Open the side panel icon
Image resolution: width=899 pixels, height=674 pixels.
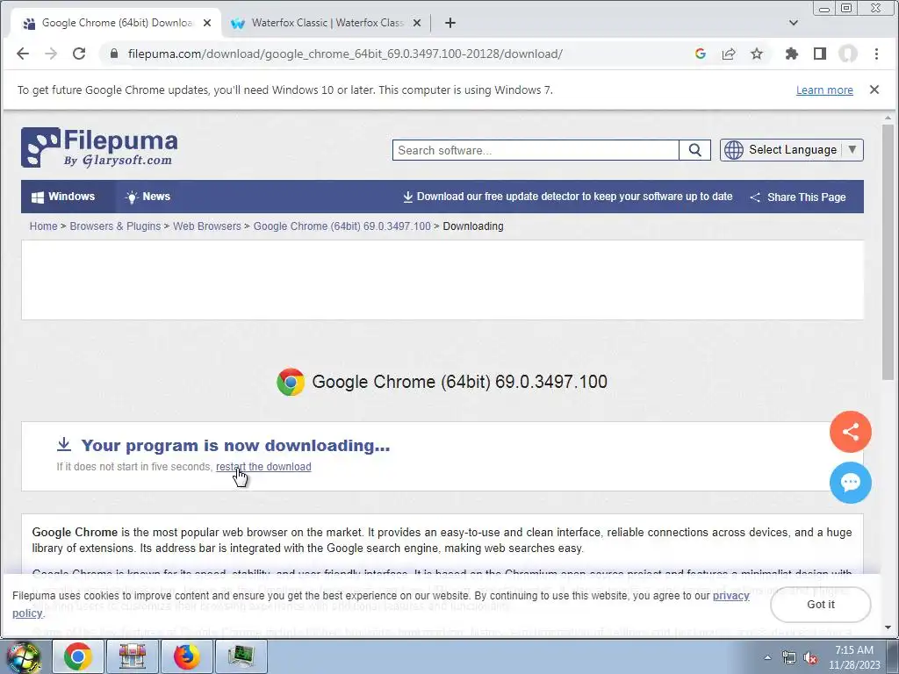pyautogui.click(x=820, y=54)
